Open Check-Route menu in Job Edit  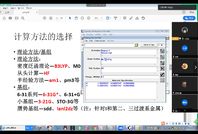[x=99, y=41]
